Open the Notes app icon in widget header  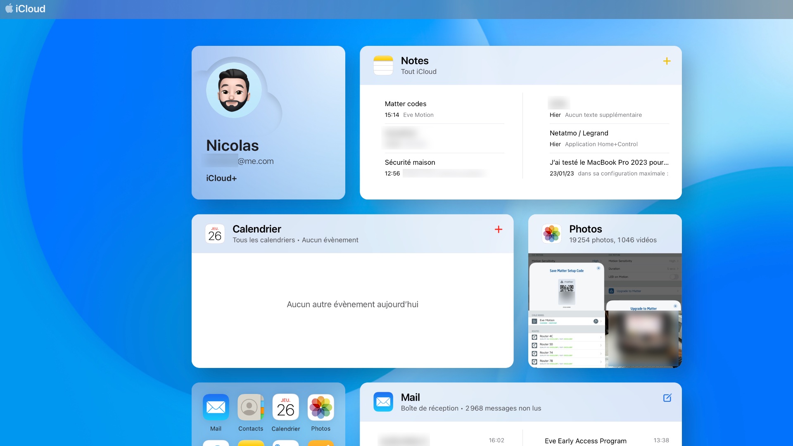click(383, 65)
